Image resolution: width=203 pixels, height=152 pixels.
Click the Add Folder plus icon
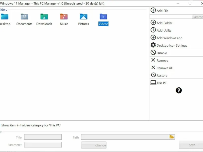click(x=153, y=23)
